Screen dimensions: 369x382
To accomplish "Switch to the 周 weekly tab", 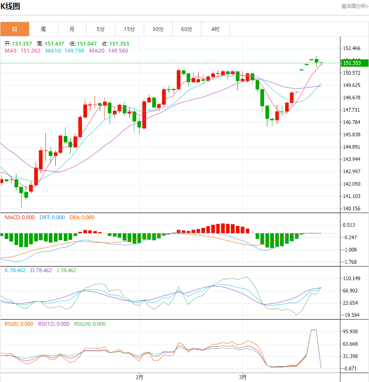I will (x=43, y=29).
